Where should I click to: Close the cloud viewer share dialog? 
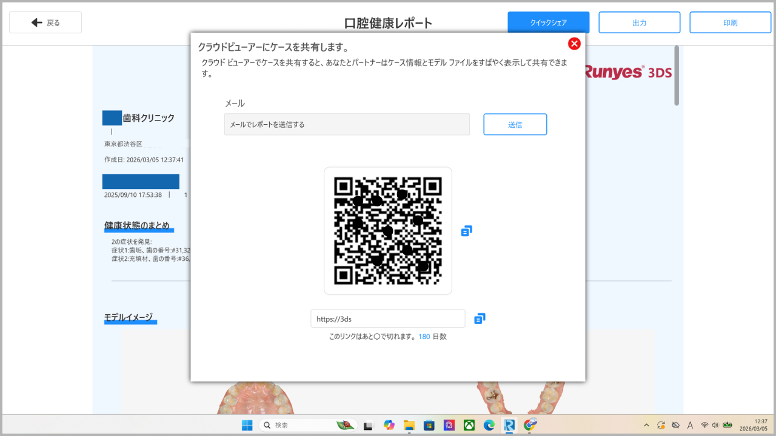(x=574, y=44)
